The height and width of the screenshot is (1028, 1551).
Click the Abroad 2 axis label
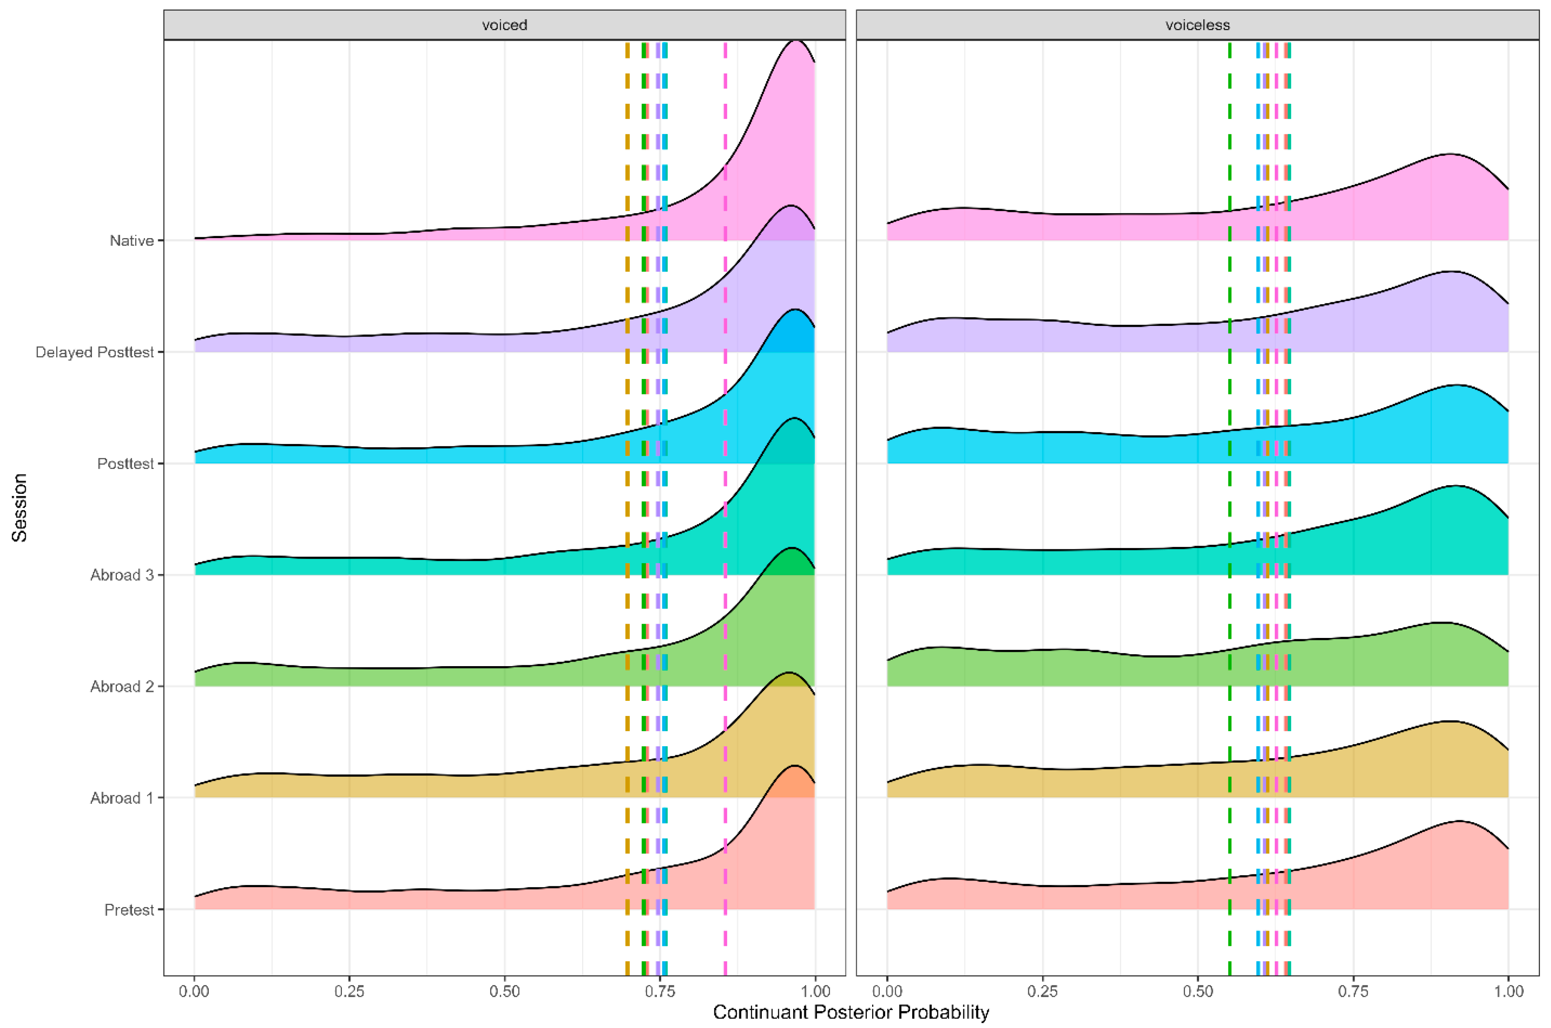point(122,687)
